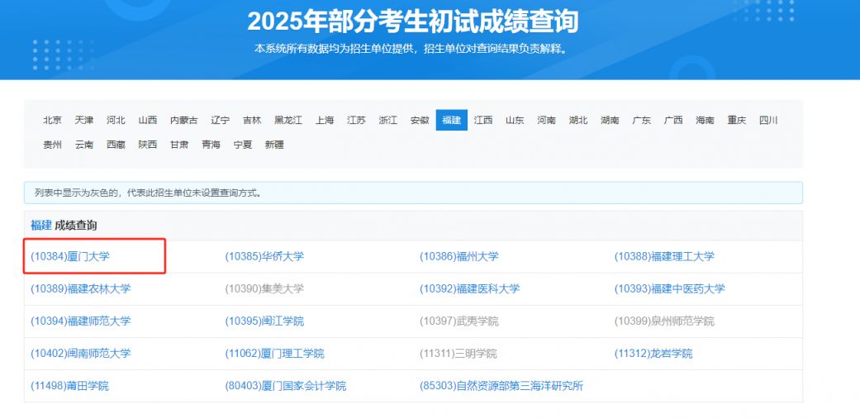Screen dimensions: 860x419
Task: Open (11312)龙岩学院 link
Action: 653,353
